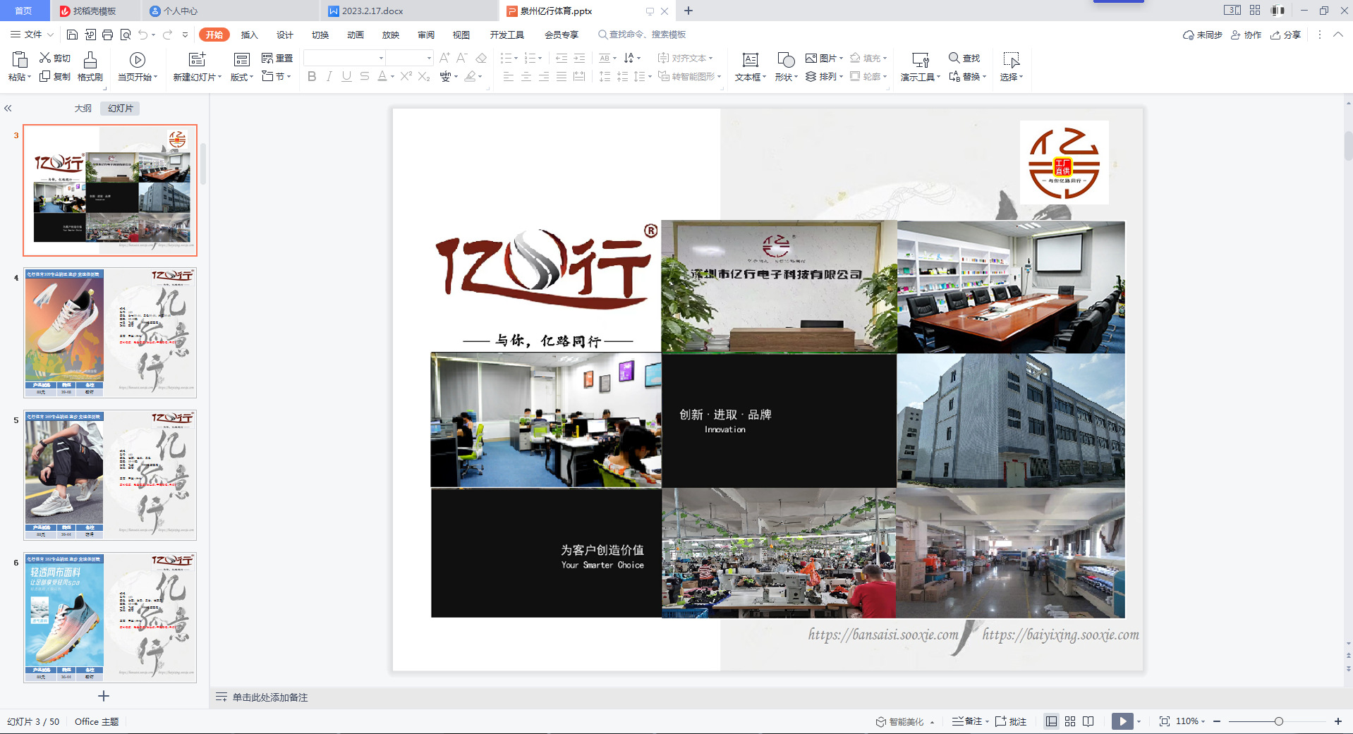Image resolution: width=1353 pixels, height=734 pixels.
Task: Click the 查找命令、搜索模板 search box
Action: 642,35
